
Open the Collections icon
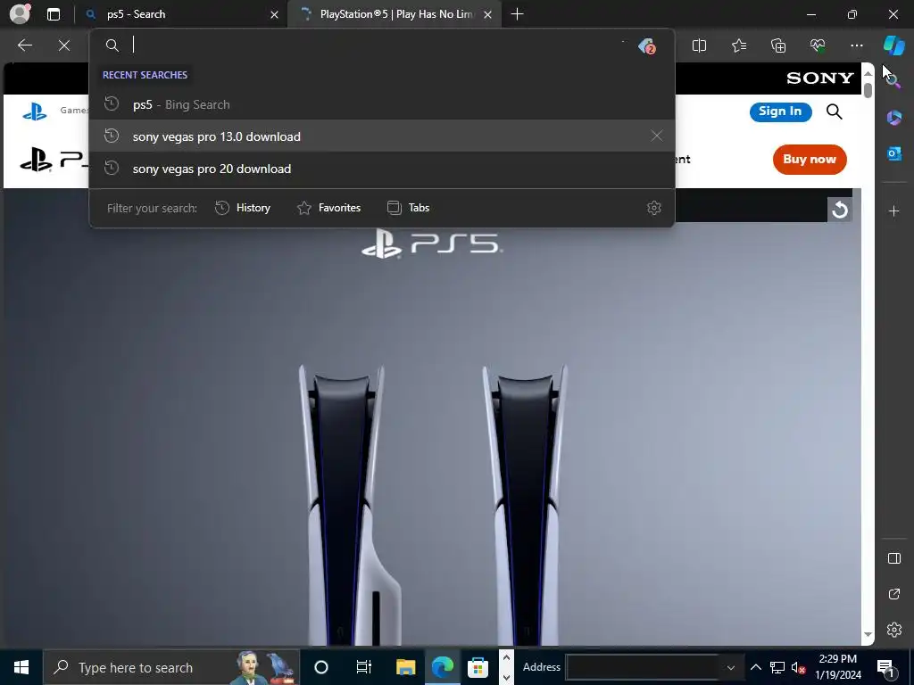(778, 45)
